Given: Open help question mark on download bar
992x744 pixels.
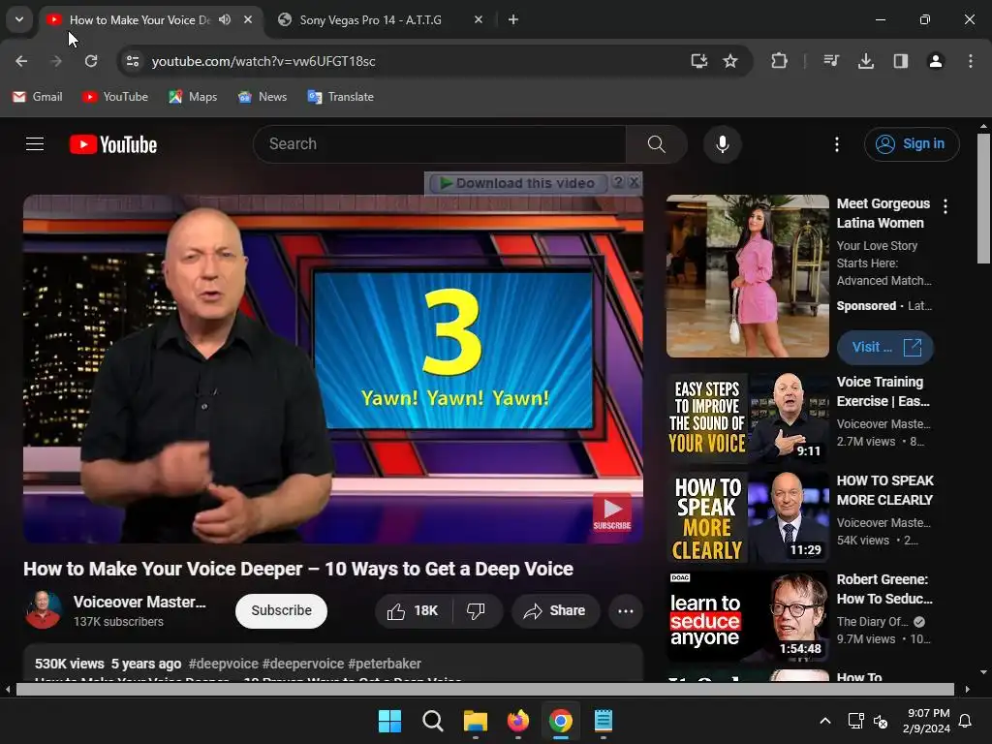Looking at the screenshot, I should 618,182.
